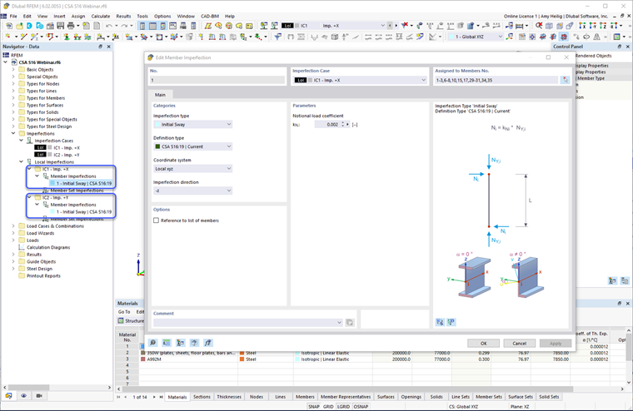The height and width of the screenshot is (411, 633).
Task: Click the new file icon in main toolbar
Action: (x=9, y=26)
